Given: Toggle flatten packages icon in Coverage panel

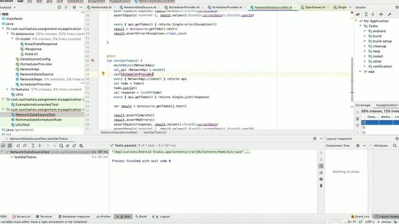Looking at the screenshot, I should tap(357, 119).
